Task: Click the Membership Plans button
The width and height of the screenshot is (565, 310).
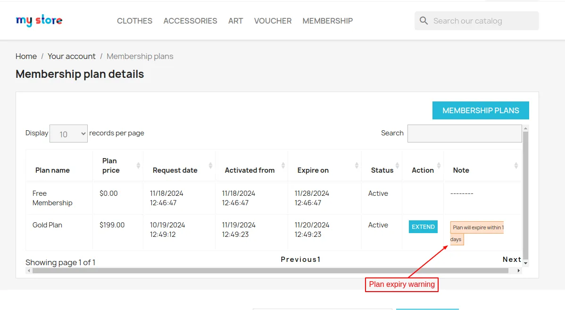Action: click(x=481, y=110)
